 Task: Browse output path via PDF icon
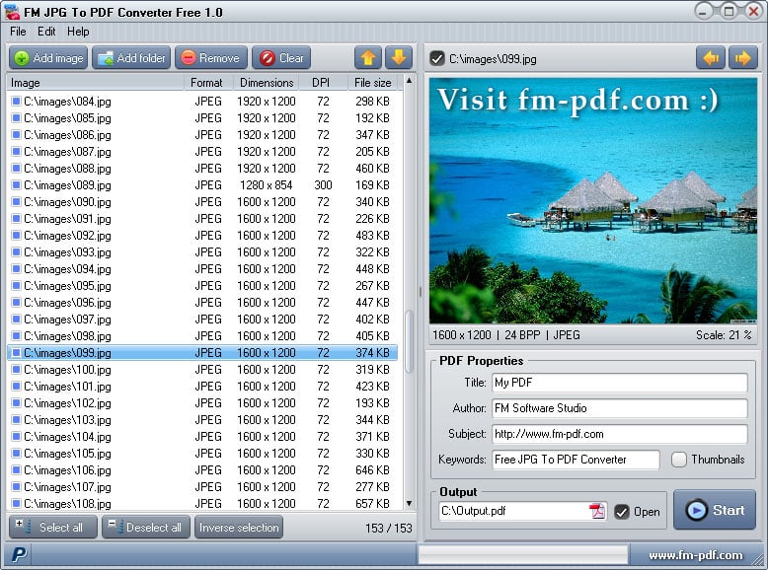click(597, 511)
